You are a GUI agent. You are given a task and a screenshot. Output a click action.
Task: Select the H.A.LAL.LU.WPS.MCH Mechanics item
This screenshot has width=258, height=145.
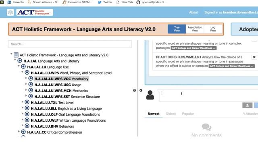(x=61, y=91)
